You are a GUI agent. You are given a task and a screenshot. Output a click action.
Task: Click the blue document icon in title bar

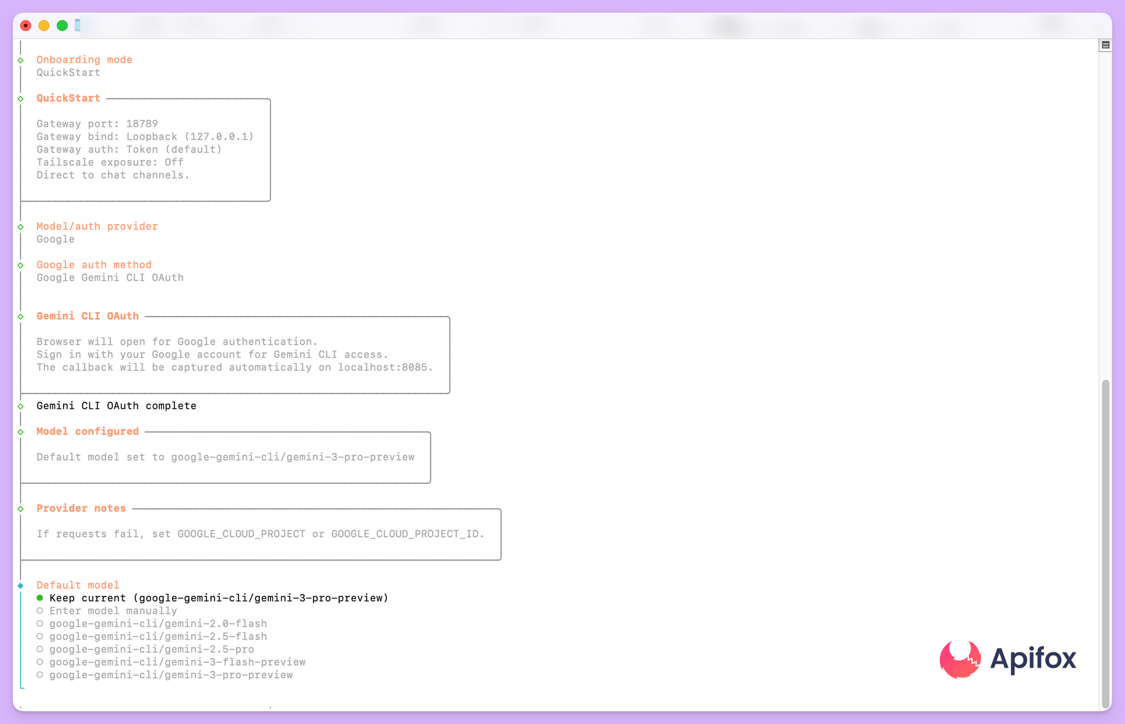pos(78,25)
